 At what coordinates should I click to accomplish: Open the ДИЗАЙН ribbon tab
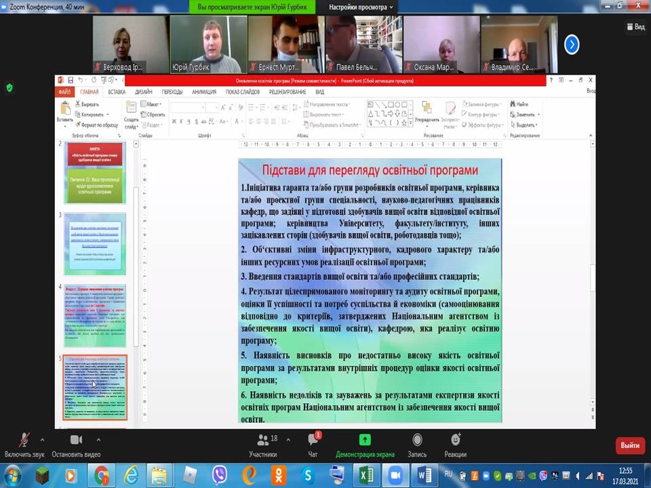click(x=143, y=91)
